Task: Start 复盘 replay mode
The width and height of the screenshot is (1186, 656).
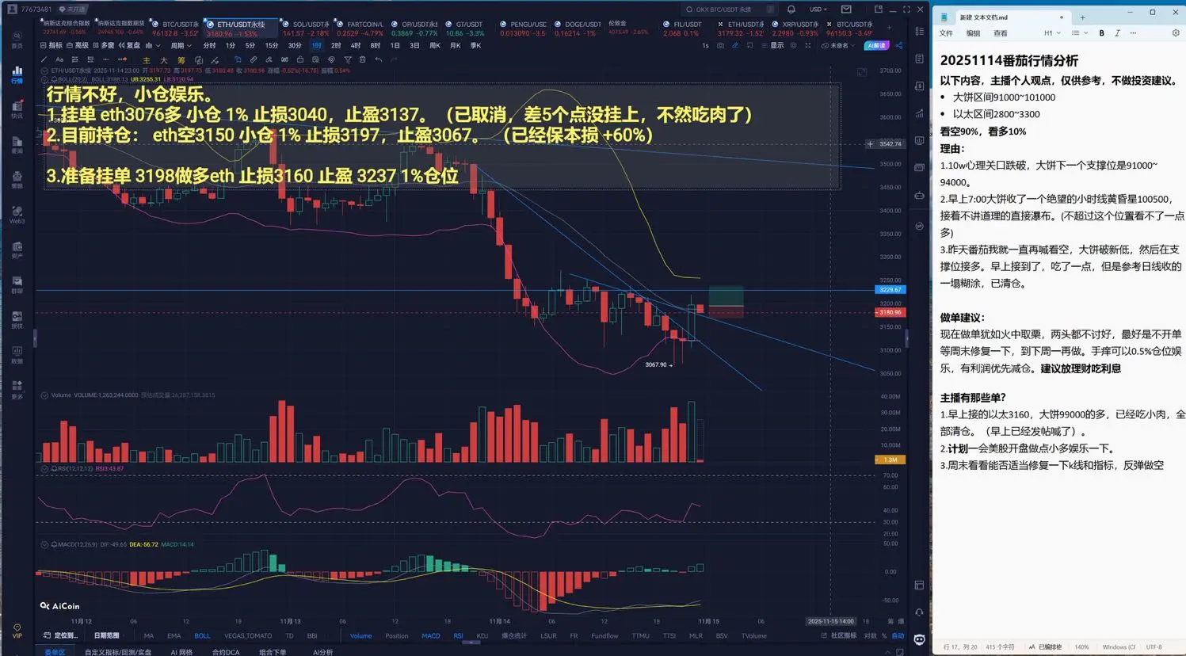Action: coord(129,45)
